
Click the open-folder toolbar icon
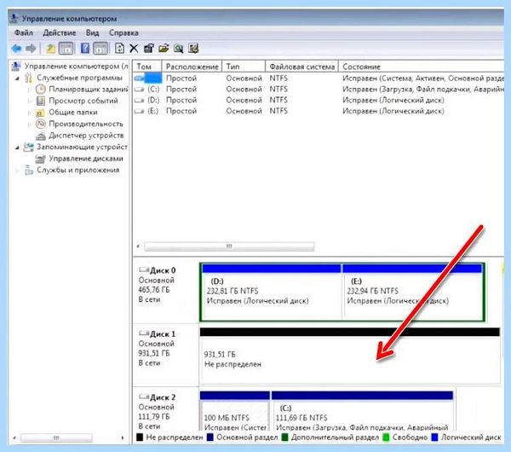coord(164,49)
